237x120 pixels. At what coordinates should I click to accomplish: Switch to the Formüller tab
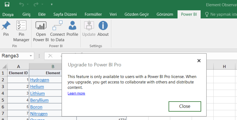93,14
